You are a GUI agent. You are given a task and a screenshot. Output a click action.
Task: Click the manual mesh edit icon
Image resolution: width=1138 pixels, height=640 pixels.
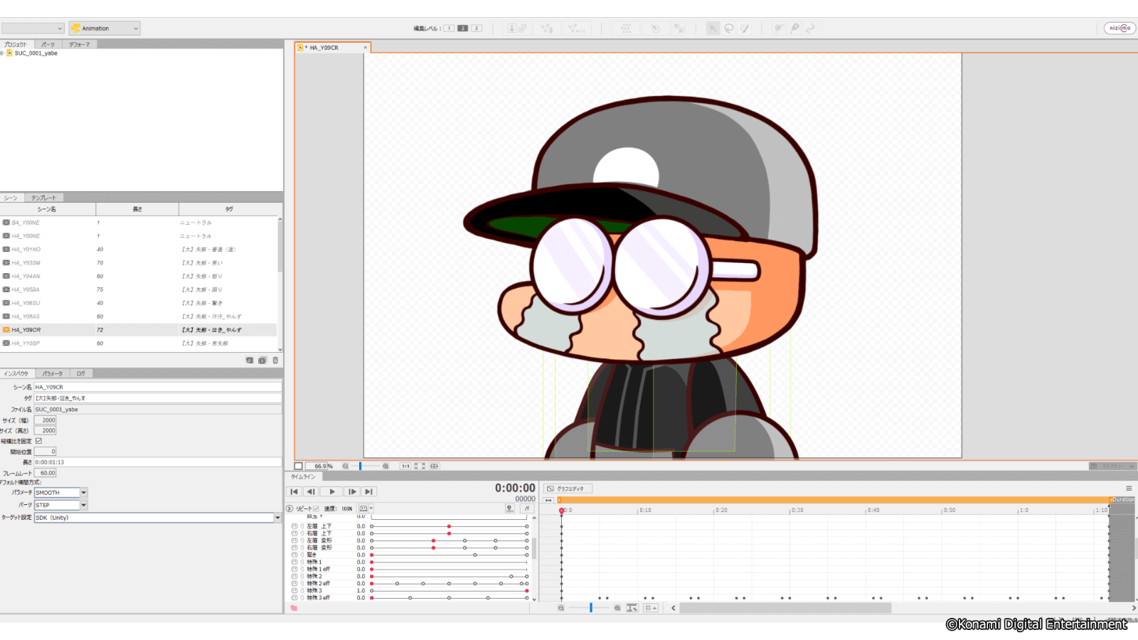(547, 28)
